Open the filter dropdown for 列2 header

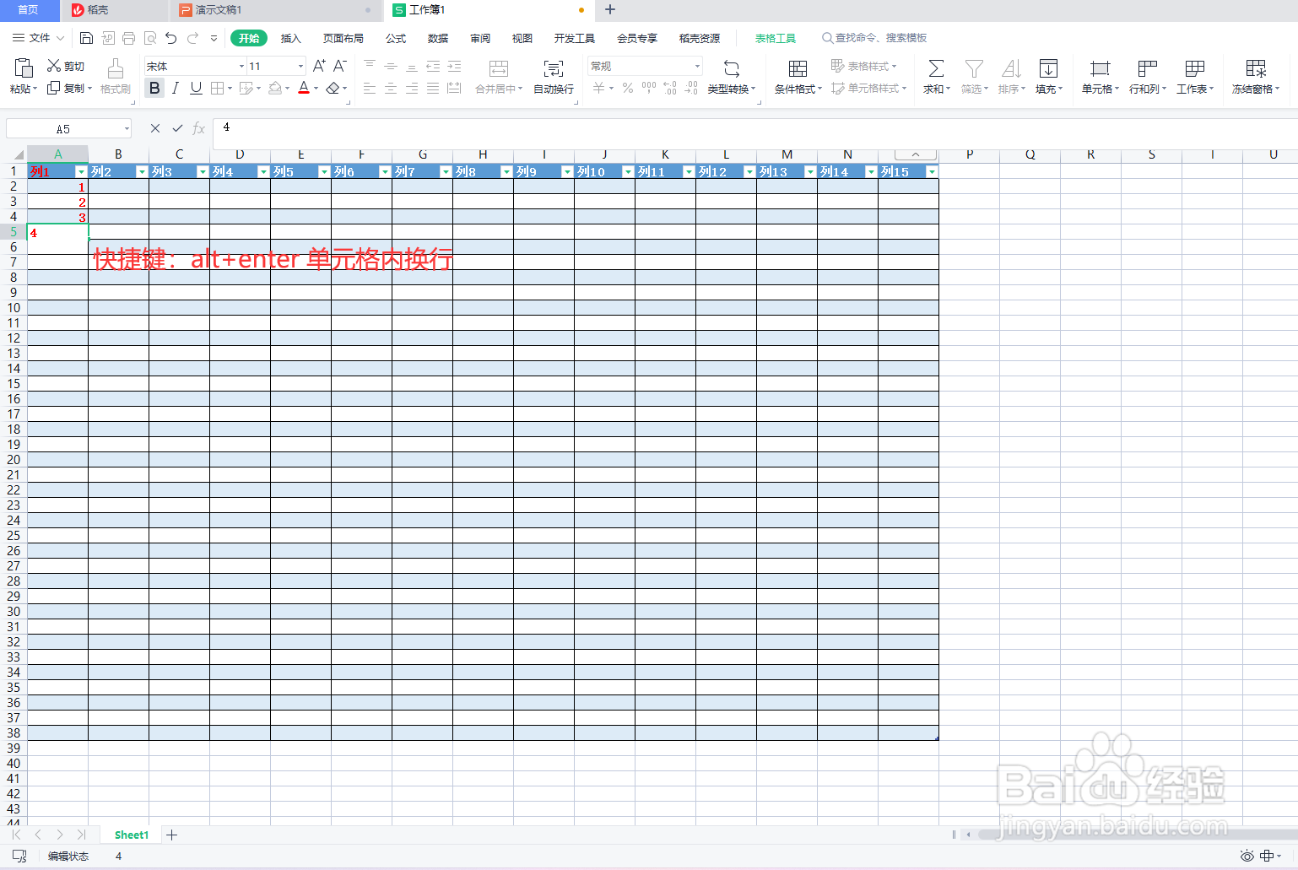(142, 172)
